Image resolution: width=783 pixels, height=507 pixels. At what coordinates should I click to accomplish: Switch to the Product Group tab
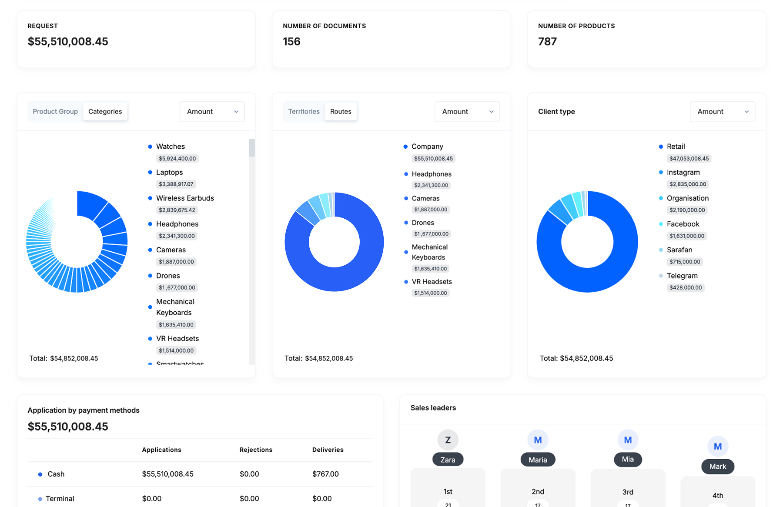[x=55, y=112]
